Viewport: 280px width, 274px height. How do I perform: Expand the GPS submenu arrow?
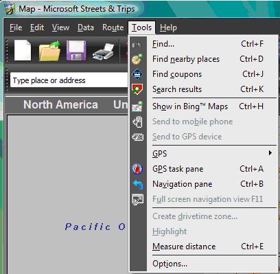[270, 152]
